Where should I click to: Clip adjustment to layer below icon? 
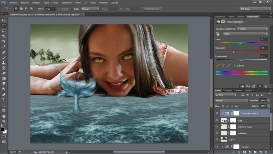point(242,86)
